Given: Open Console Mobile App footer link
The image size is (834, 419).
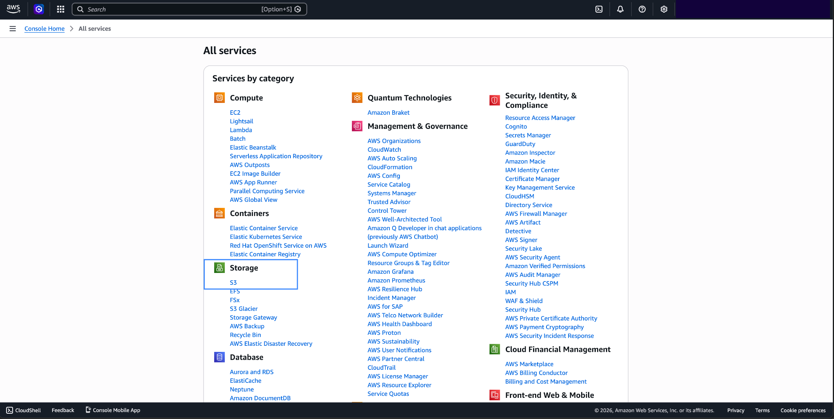Looking at the screenshot, I should tap(113, 410).
